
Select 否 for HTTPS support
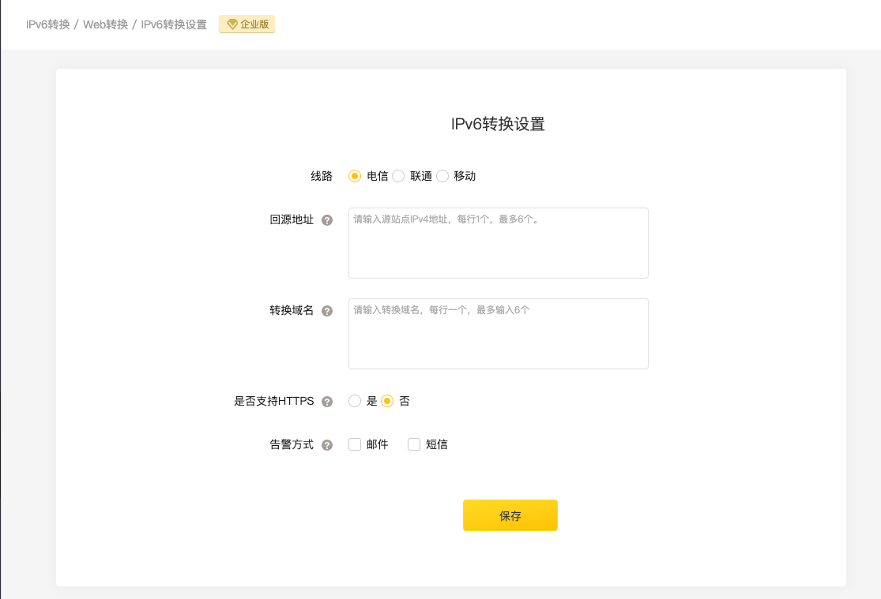click(387, 401)
